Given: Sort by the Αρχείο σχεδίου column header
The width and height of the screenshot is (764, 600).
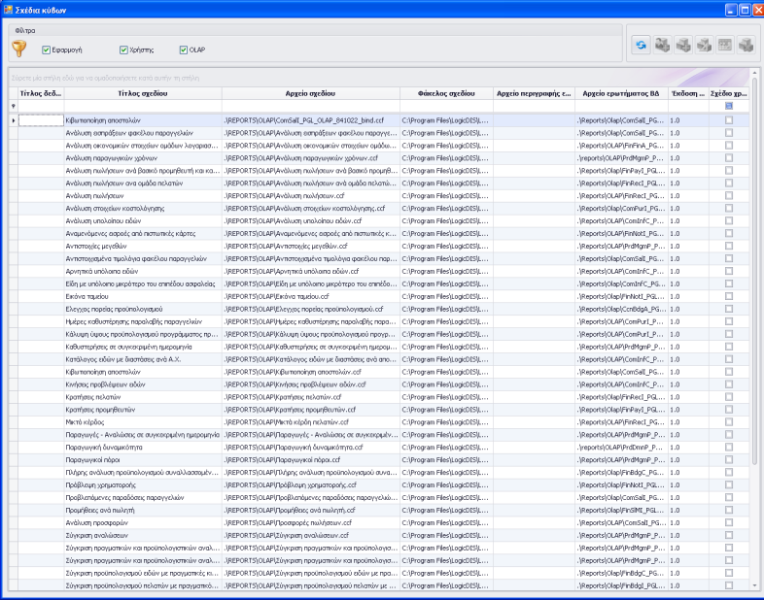Looking at the screenshot, I should click(x=311, y=93).
